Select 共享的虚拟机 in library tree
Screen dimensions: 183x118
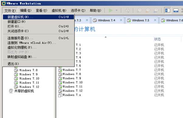(24, 91)
